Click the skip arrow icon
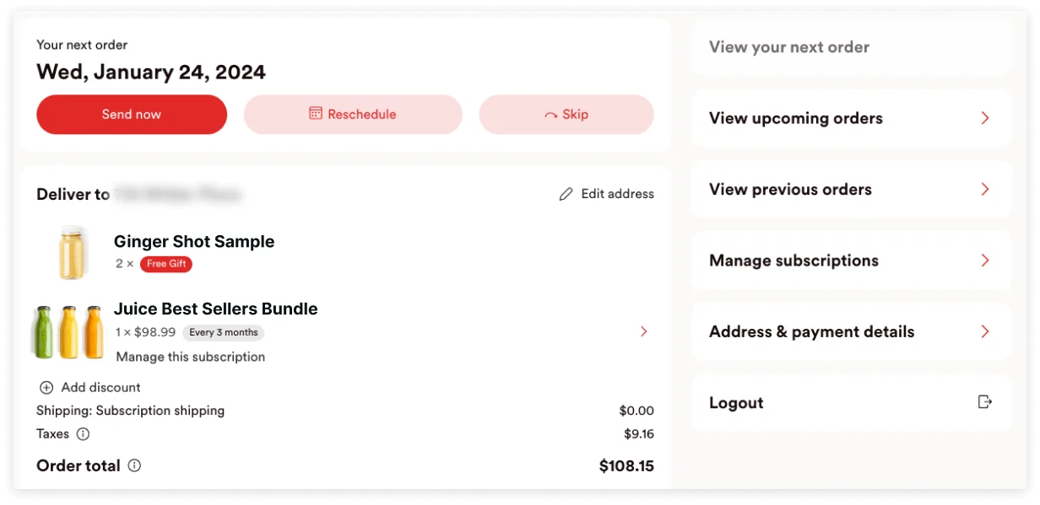 (551, 116)
